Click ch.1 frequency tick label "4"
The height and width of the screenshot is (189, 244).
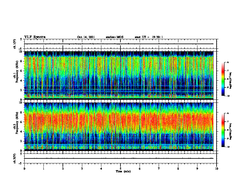tap(22, 81)
